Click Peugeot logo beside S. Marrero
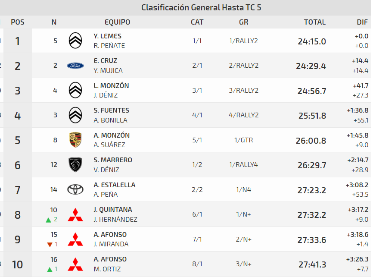The width and height of the screenshot is (373, 277). click(x=75, y=164)
